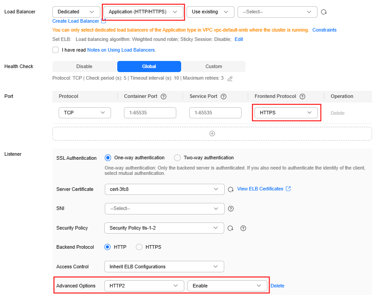Add a new port row with plus icon

tap(212, 133)
